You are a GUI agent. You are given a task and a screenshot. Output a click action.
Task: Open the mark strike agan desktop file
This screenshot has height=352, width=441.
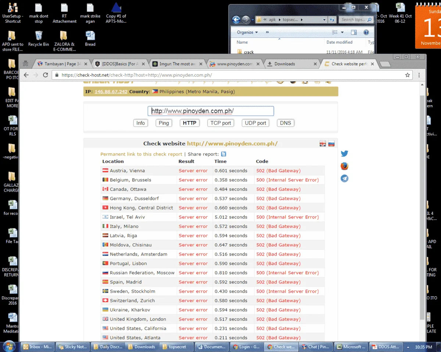coord(90,13)
